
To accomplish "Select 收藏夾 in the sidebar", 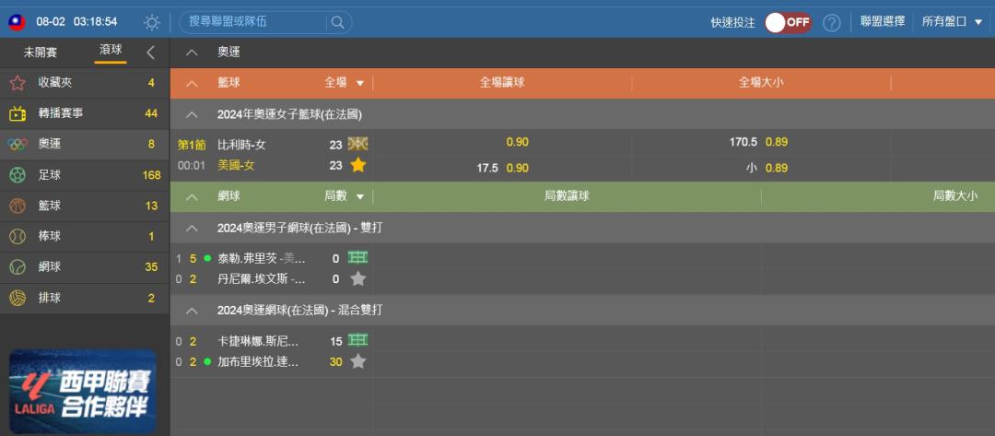I will click(x=85, y=83).
